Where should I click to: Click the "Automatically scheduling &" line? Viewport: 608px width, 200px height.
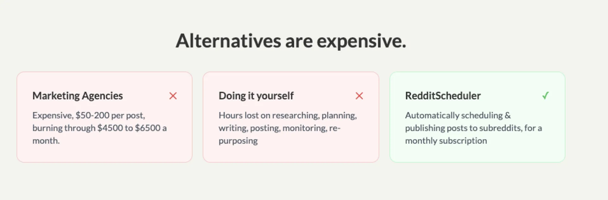[x=458, y=115]
